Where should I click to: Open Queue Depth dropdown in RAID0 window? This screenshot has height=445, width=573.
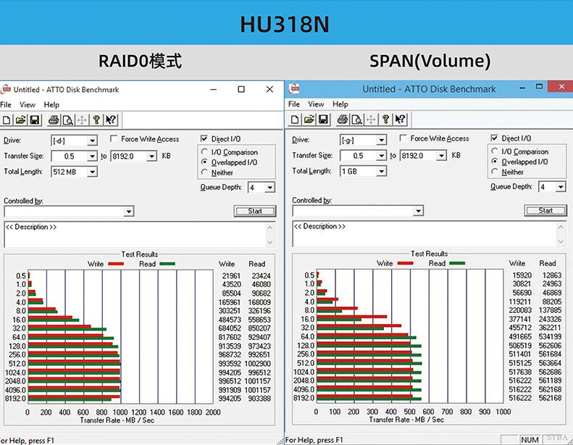[x=269, y=188]
